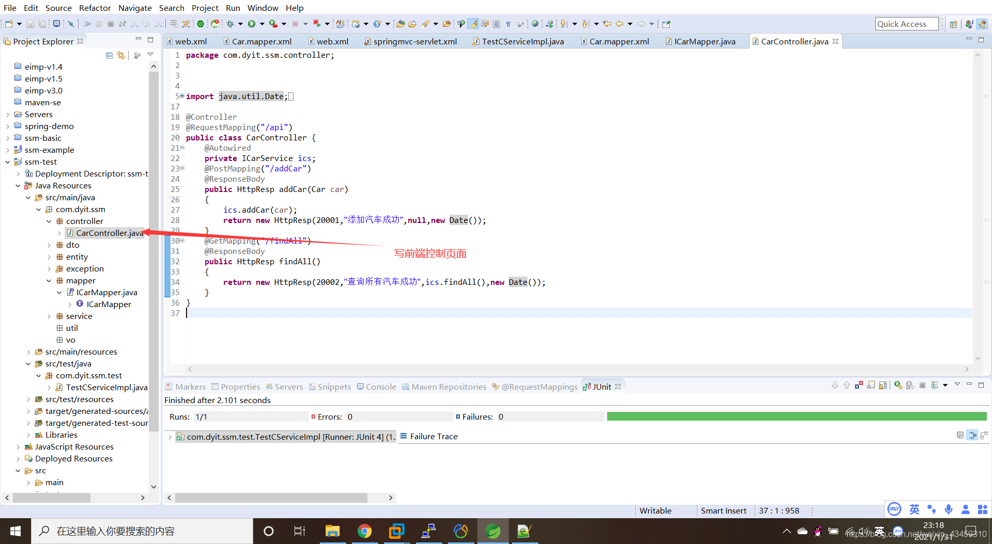
Task: Click JUnit Previous Failed Test arrow
Action: (847, 385)
